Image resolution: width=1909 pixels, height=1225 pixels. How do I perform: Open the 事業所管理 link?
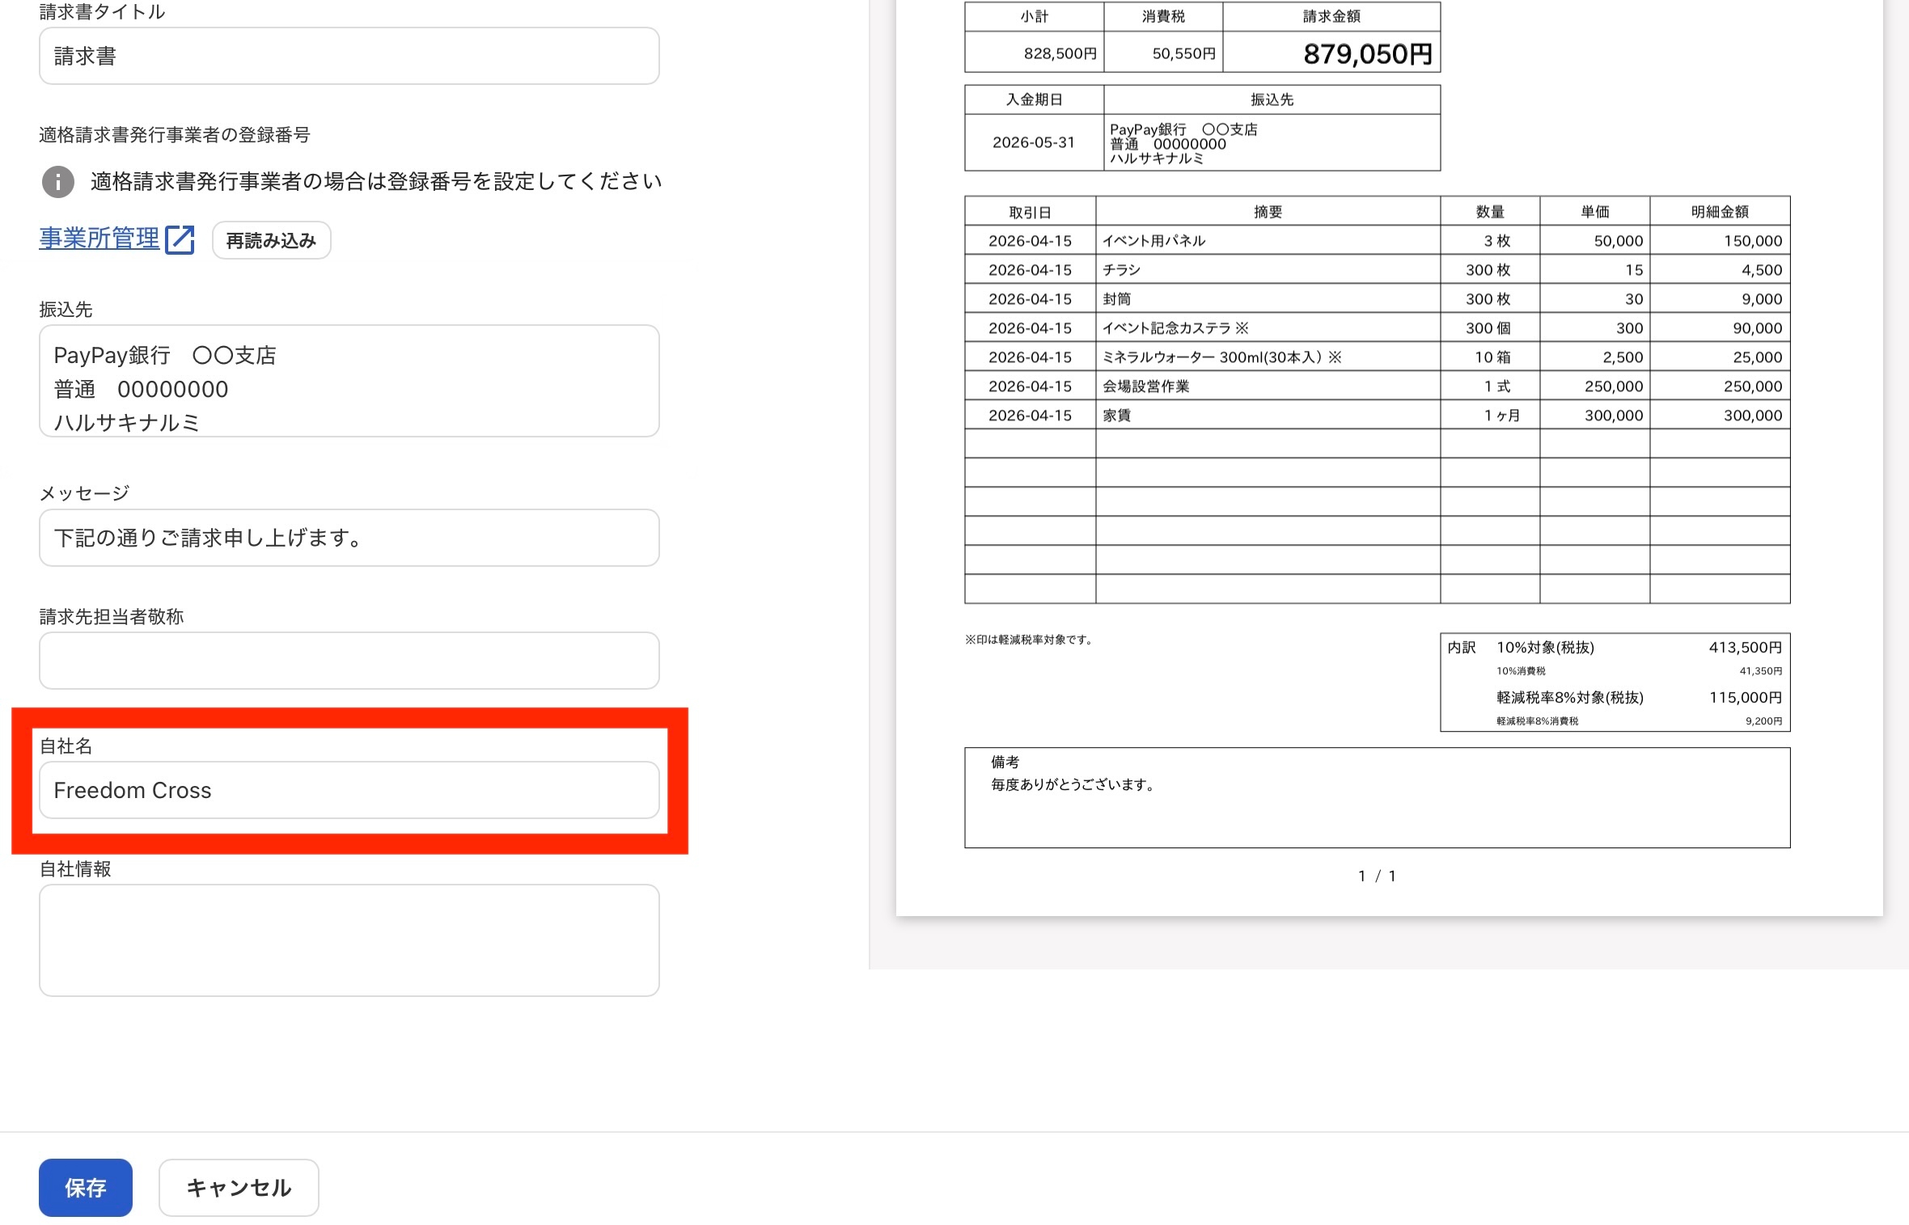point(99,239)
